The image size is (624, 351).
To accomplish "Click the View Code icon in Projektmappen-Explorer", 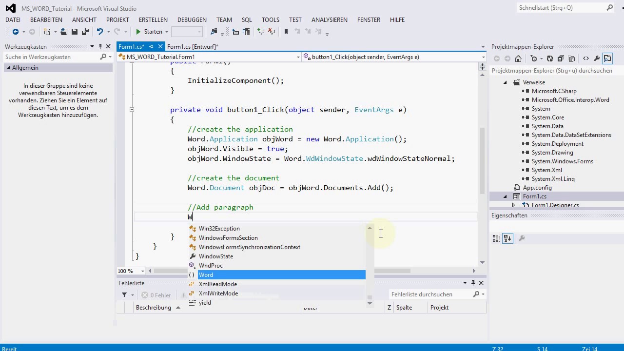I will pos(586,58).
